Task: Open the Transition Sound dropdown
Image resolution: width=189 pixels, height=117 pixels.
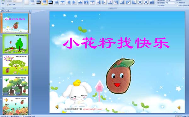Action: click(170, 1)
